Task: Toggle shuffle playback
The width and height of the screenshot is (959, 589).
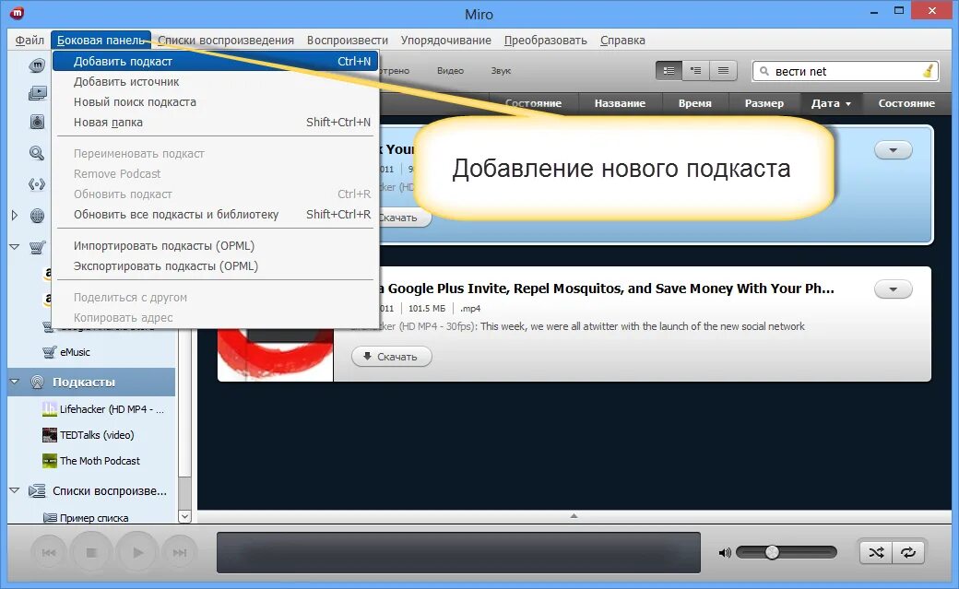Action: (x=876, y=553)
